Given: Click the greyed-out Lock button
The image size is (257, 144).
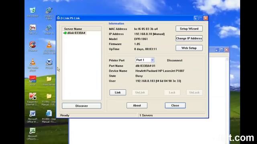Looking at the screenshot, I should click(172, 92).
